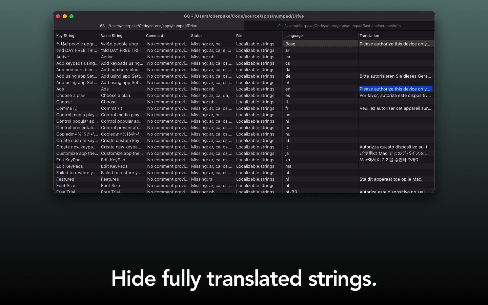Screen dimensions: 488x305
Task: Select the 'Customize app the...' key row
Action: (x=168, y=153)
